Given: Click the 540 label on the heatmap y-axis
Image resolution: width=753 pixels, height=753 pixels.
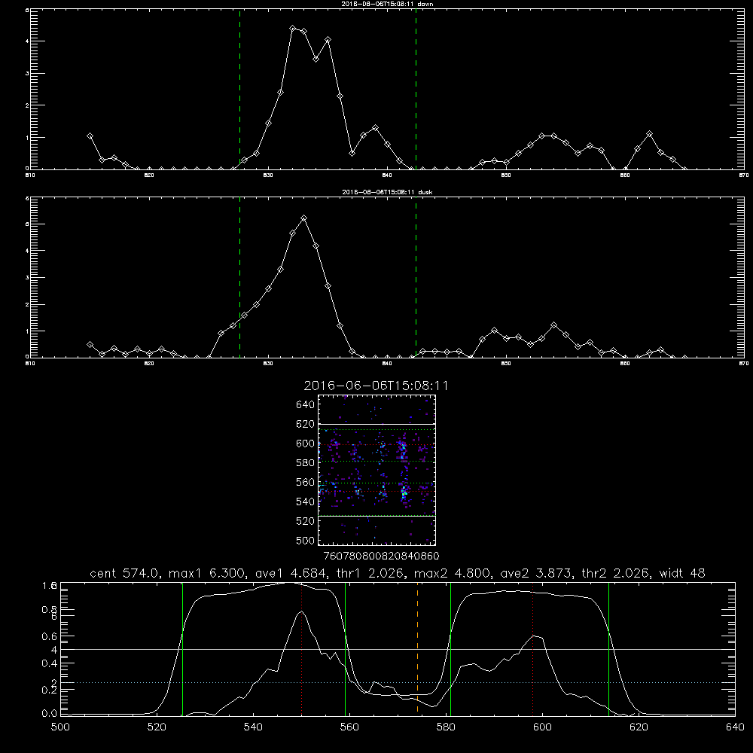Looking at the screenshot, I should (306, 501).
